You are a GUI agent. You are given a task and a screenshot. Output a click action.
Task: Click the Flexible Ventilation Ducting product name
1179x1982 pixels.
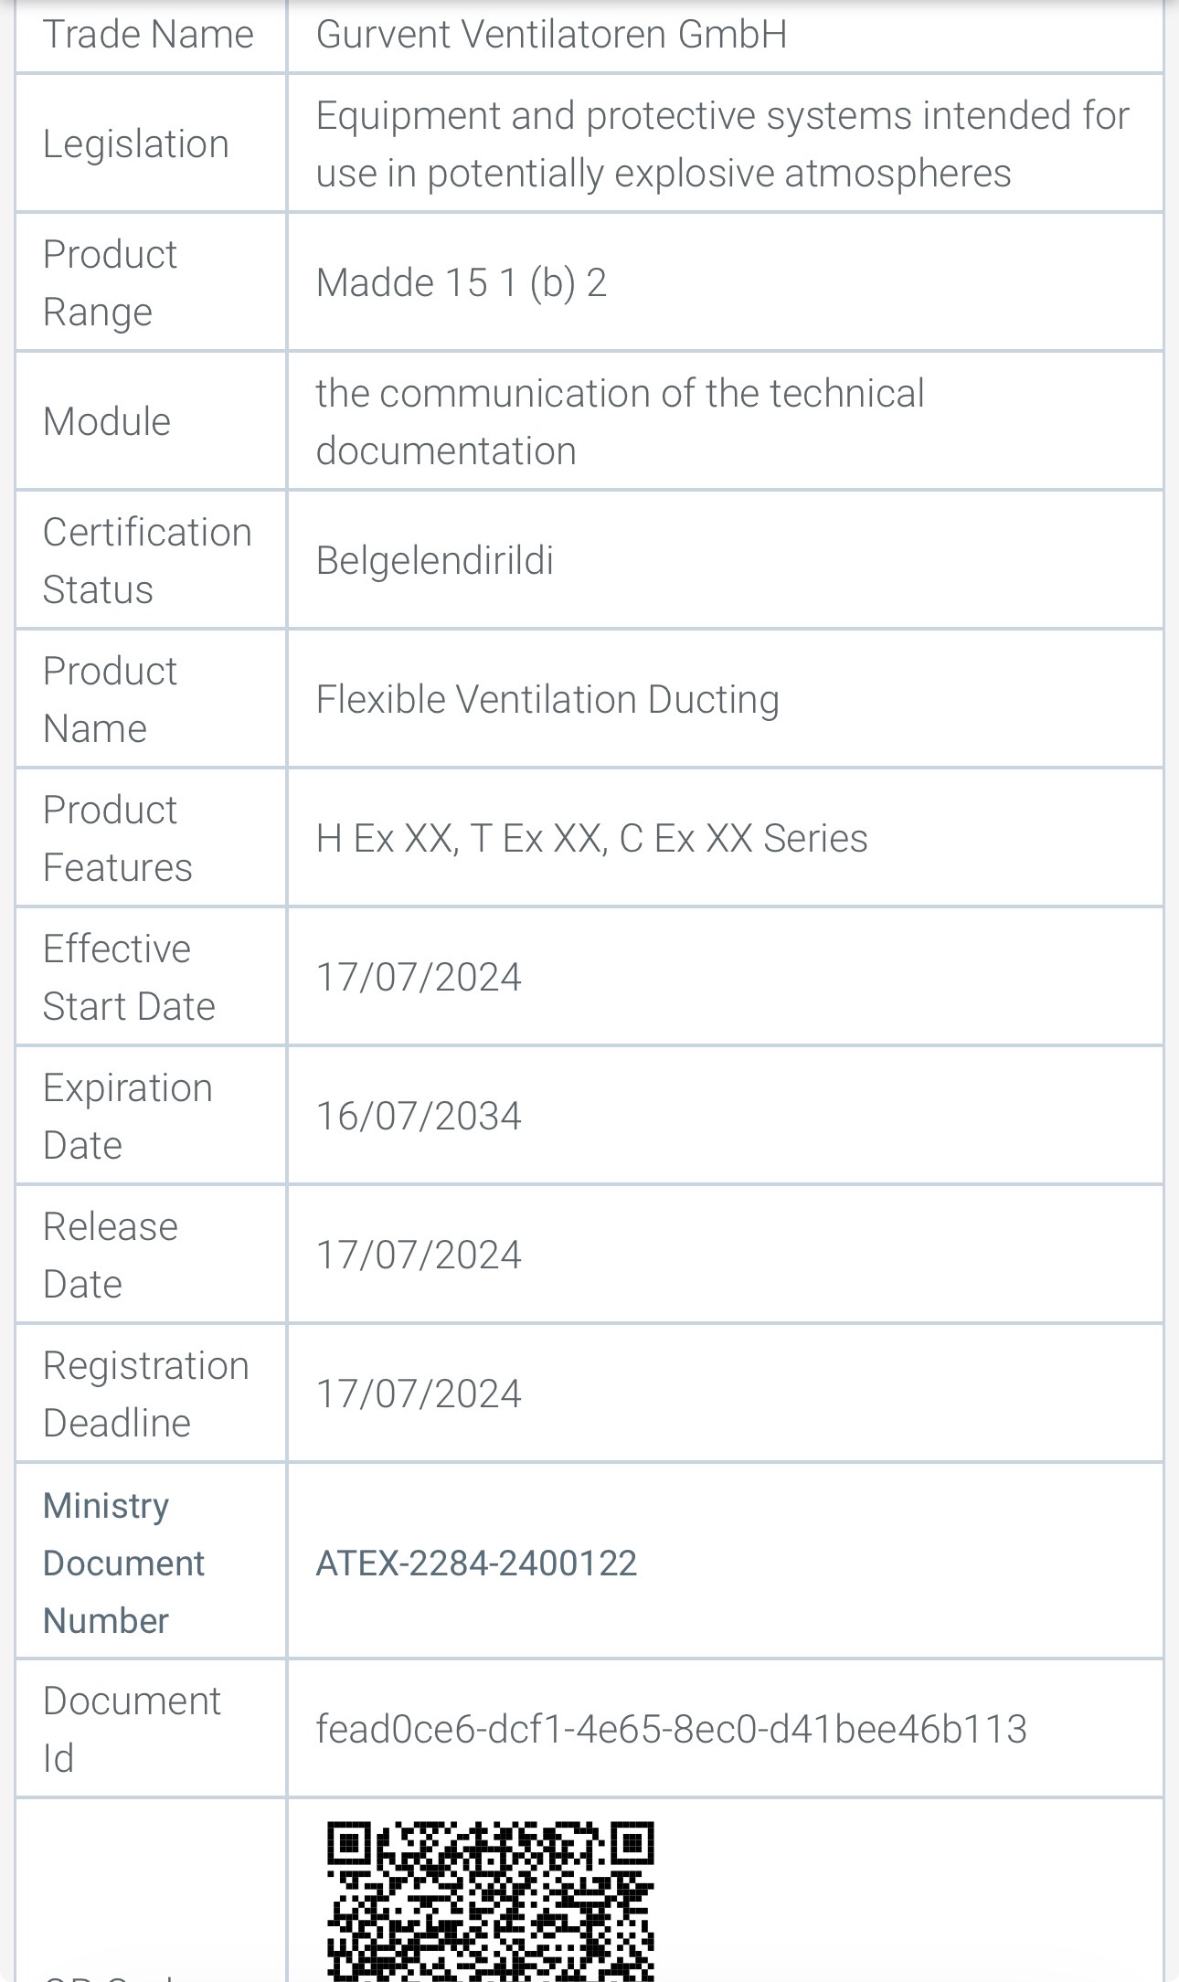pos(547,699)
